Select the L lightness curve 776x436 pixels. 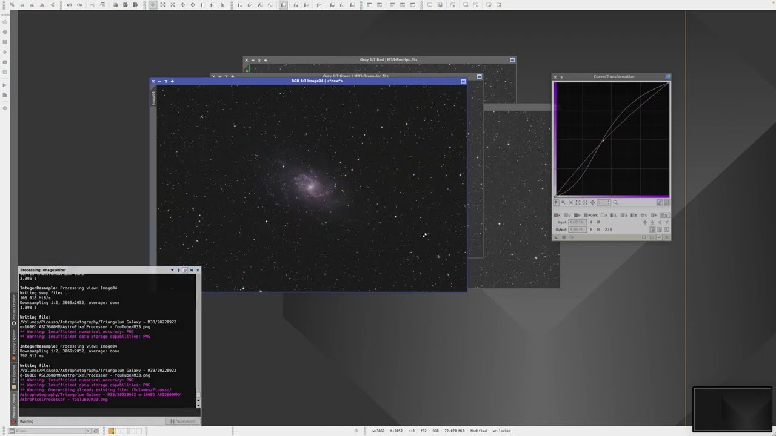point(614,215)
